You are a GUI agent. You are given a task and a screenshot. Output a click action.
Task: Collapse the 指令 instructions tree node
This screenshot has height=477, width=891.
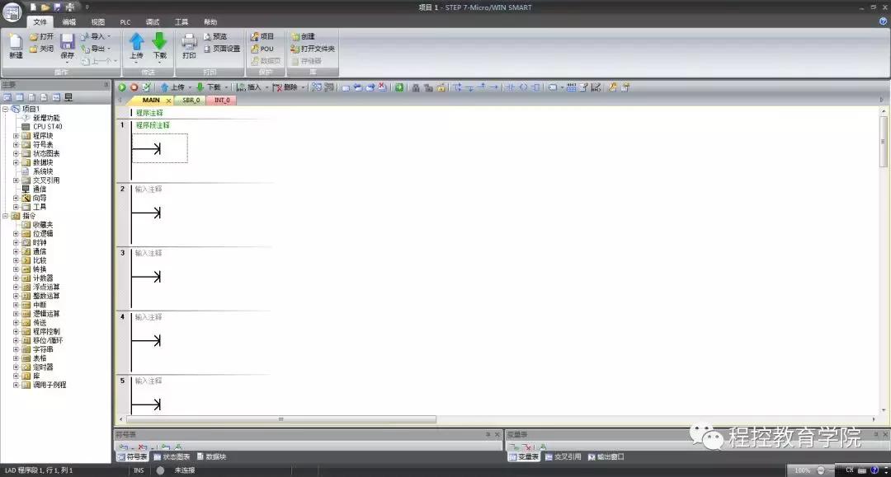point(5,216)
